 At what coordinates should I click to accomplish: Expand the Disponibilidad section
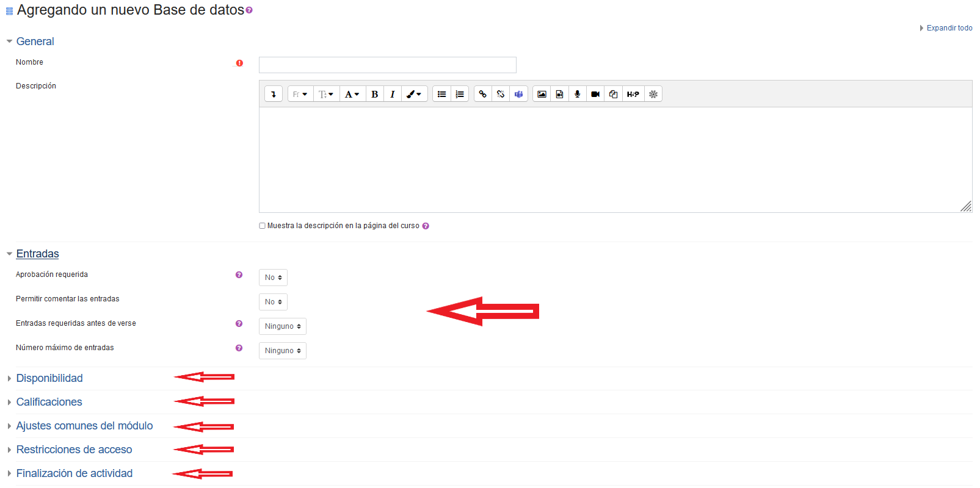[x=49, y=378]
